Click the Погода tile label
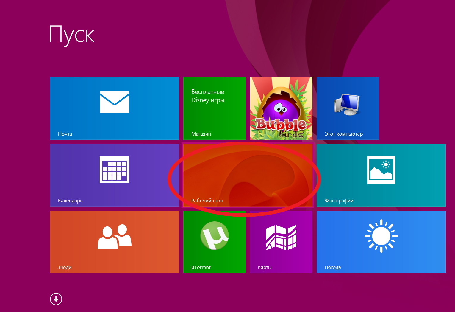 coord(332,268)
